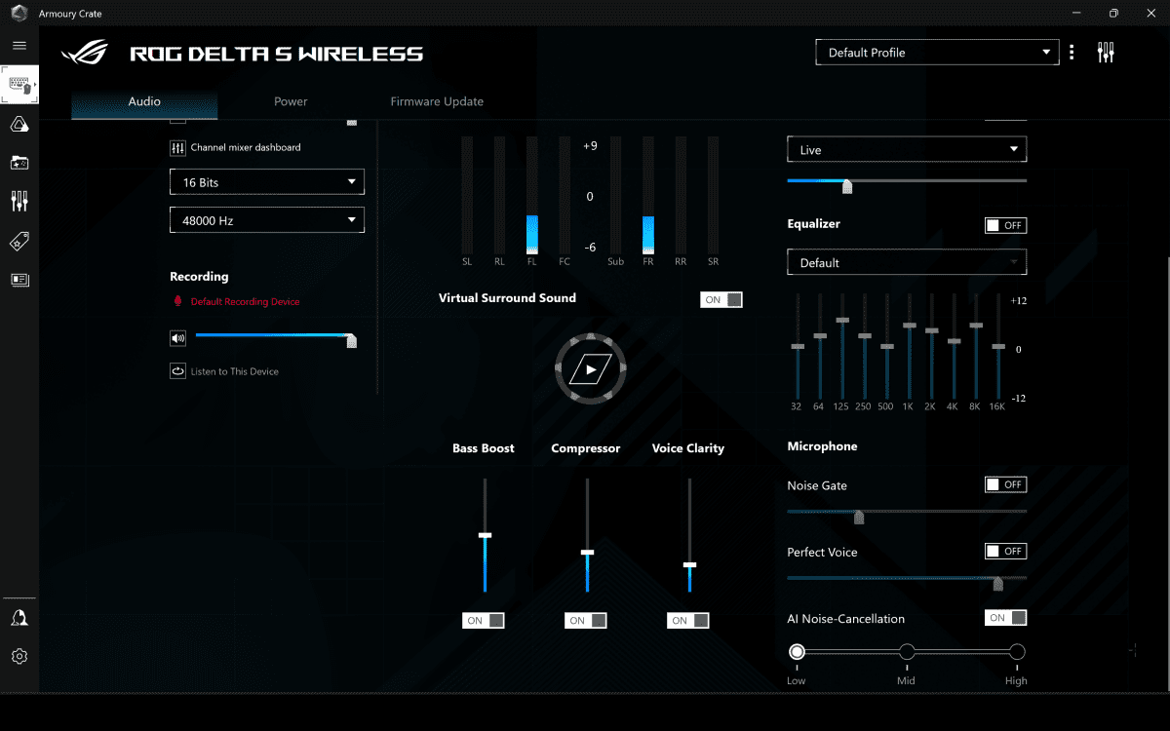Image resolution: width=1170 pixels, height=731 pixels.
Task: Mute the recording volume speaker icon
Action: pyautogui.click(x=177, y=338)
